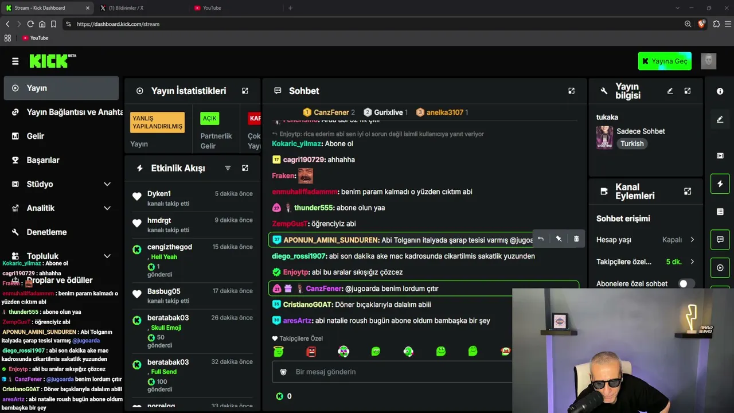Reply to APONUN_AMINI_SUNDUREN message
The width and height of the screenshot is (734, 413).
540,239
